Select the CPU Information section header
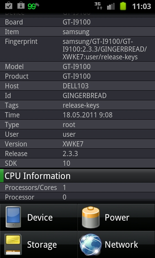This screenshot has width=155, height=258. pos(77,175)
